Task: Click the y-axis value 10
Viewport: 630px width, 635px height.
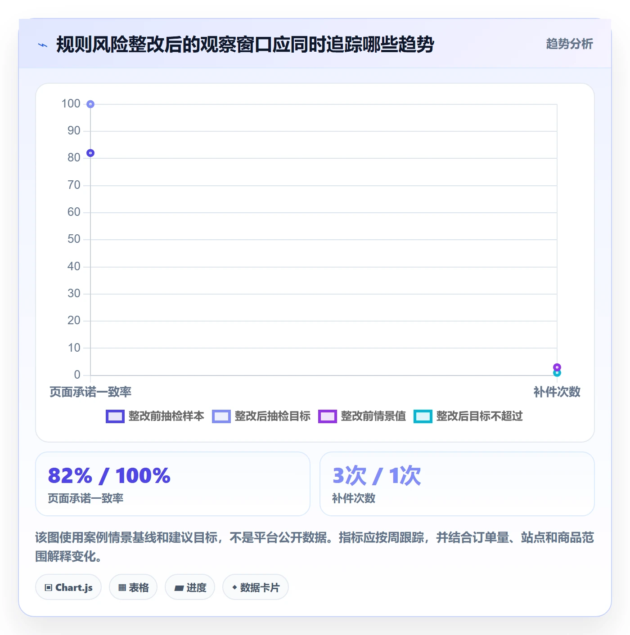Action: [x=74, y=348]
